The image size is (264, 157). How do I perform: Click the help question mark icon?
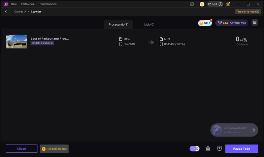point(253,130)
